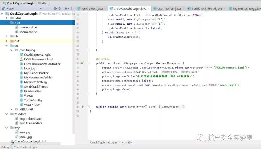Click the collapse all icon in Project panel
The image size is (261, 149).
pos(60,8)
